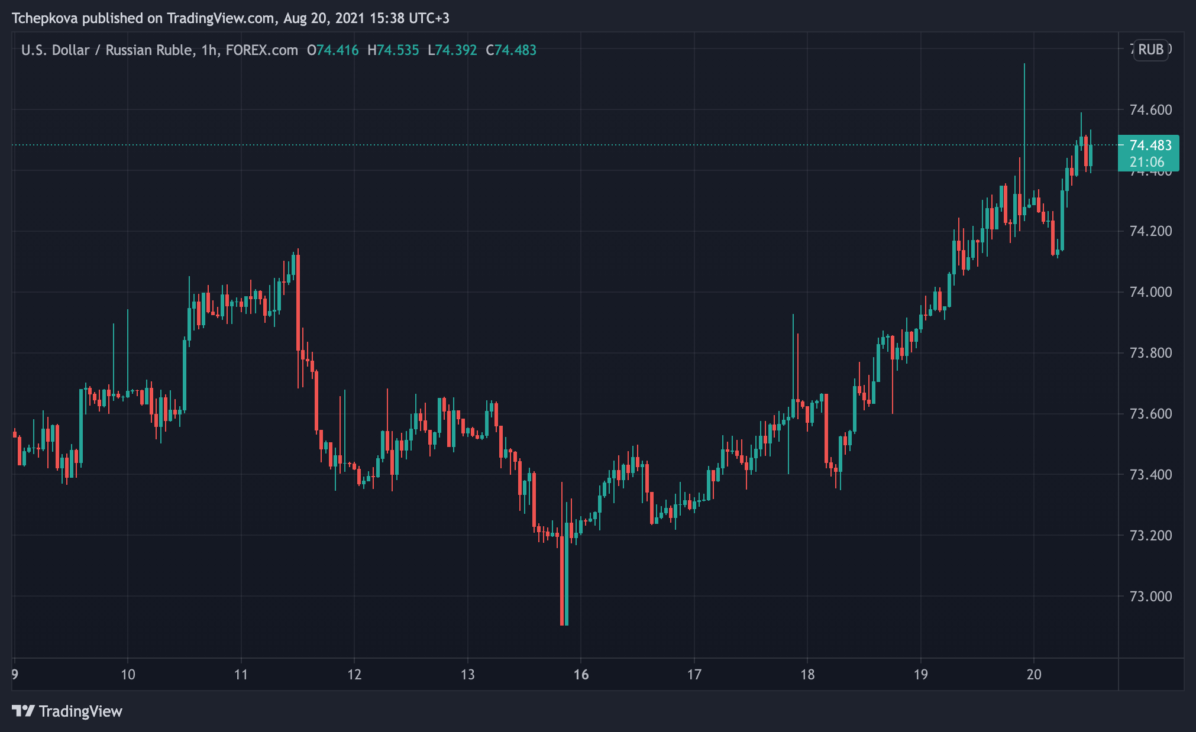Screen dimensions: 1196x732
Task: Click the low value L74.392
Action: tap(452, 50)
